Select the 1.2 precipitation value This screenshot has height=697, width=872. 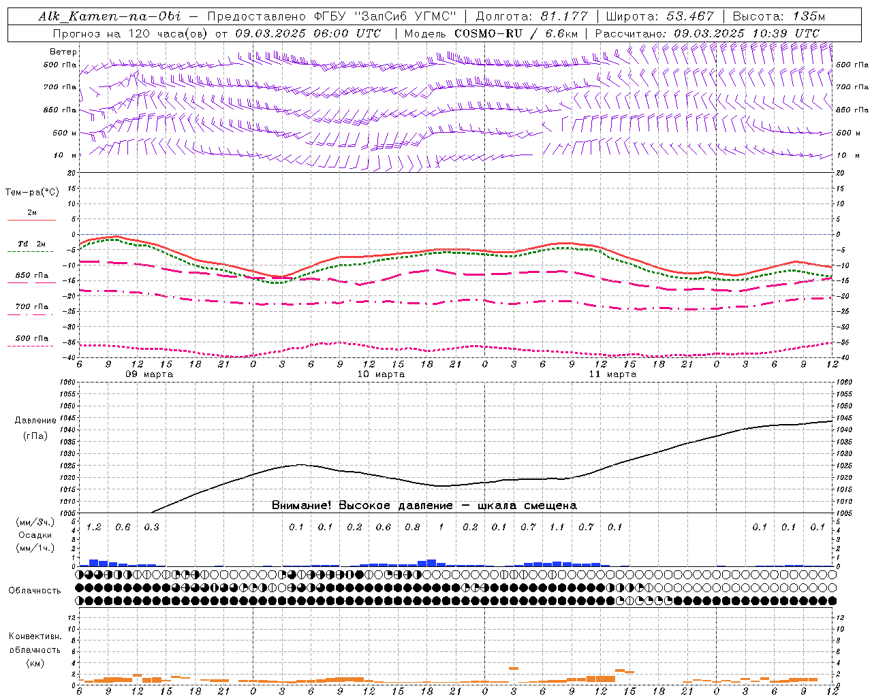pos(93,527)
